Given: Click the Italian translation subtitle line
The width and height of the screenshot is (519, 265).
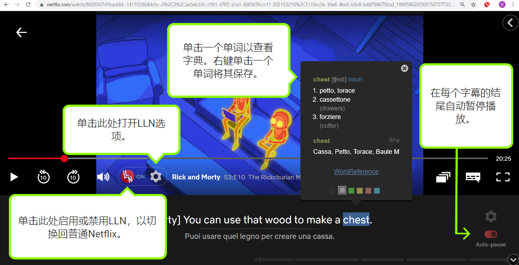Looking at the screenshot, I should 260,236.
